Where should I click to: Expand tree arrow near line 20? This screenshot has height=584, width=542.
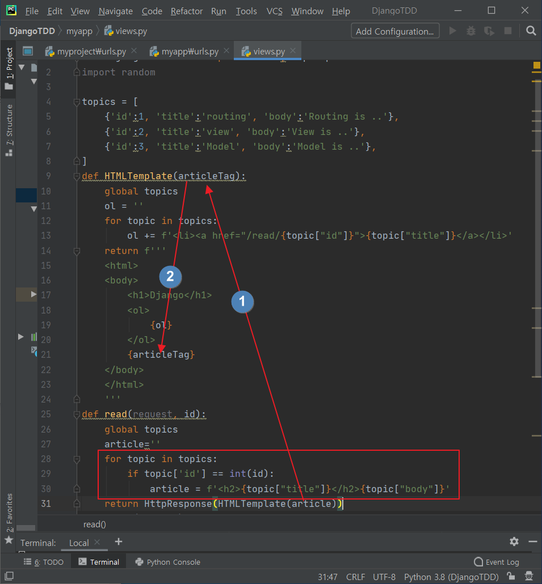tap(21, 337)
